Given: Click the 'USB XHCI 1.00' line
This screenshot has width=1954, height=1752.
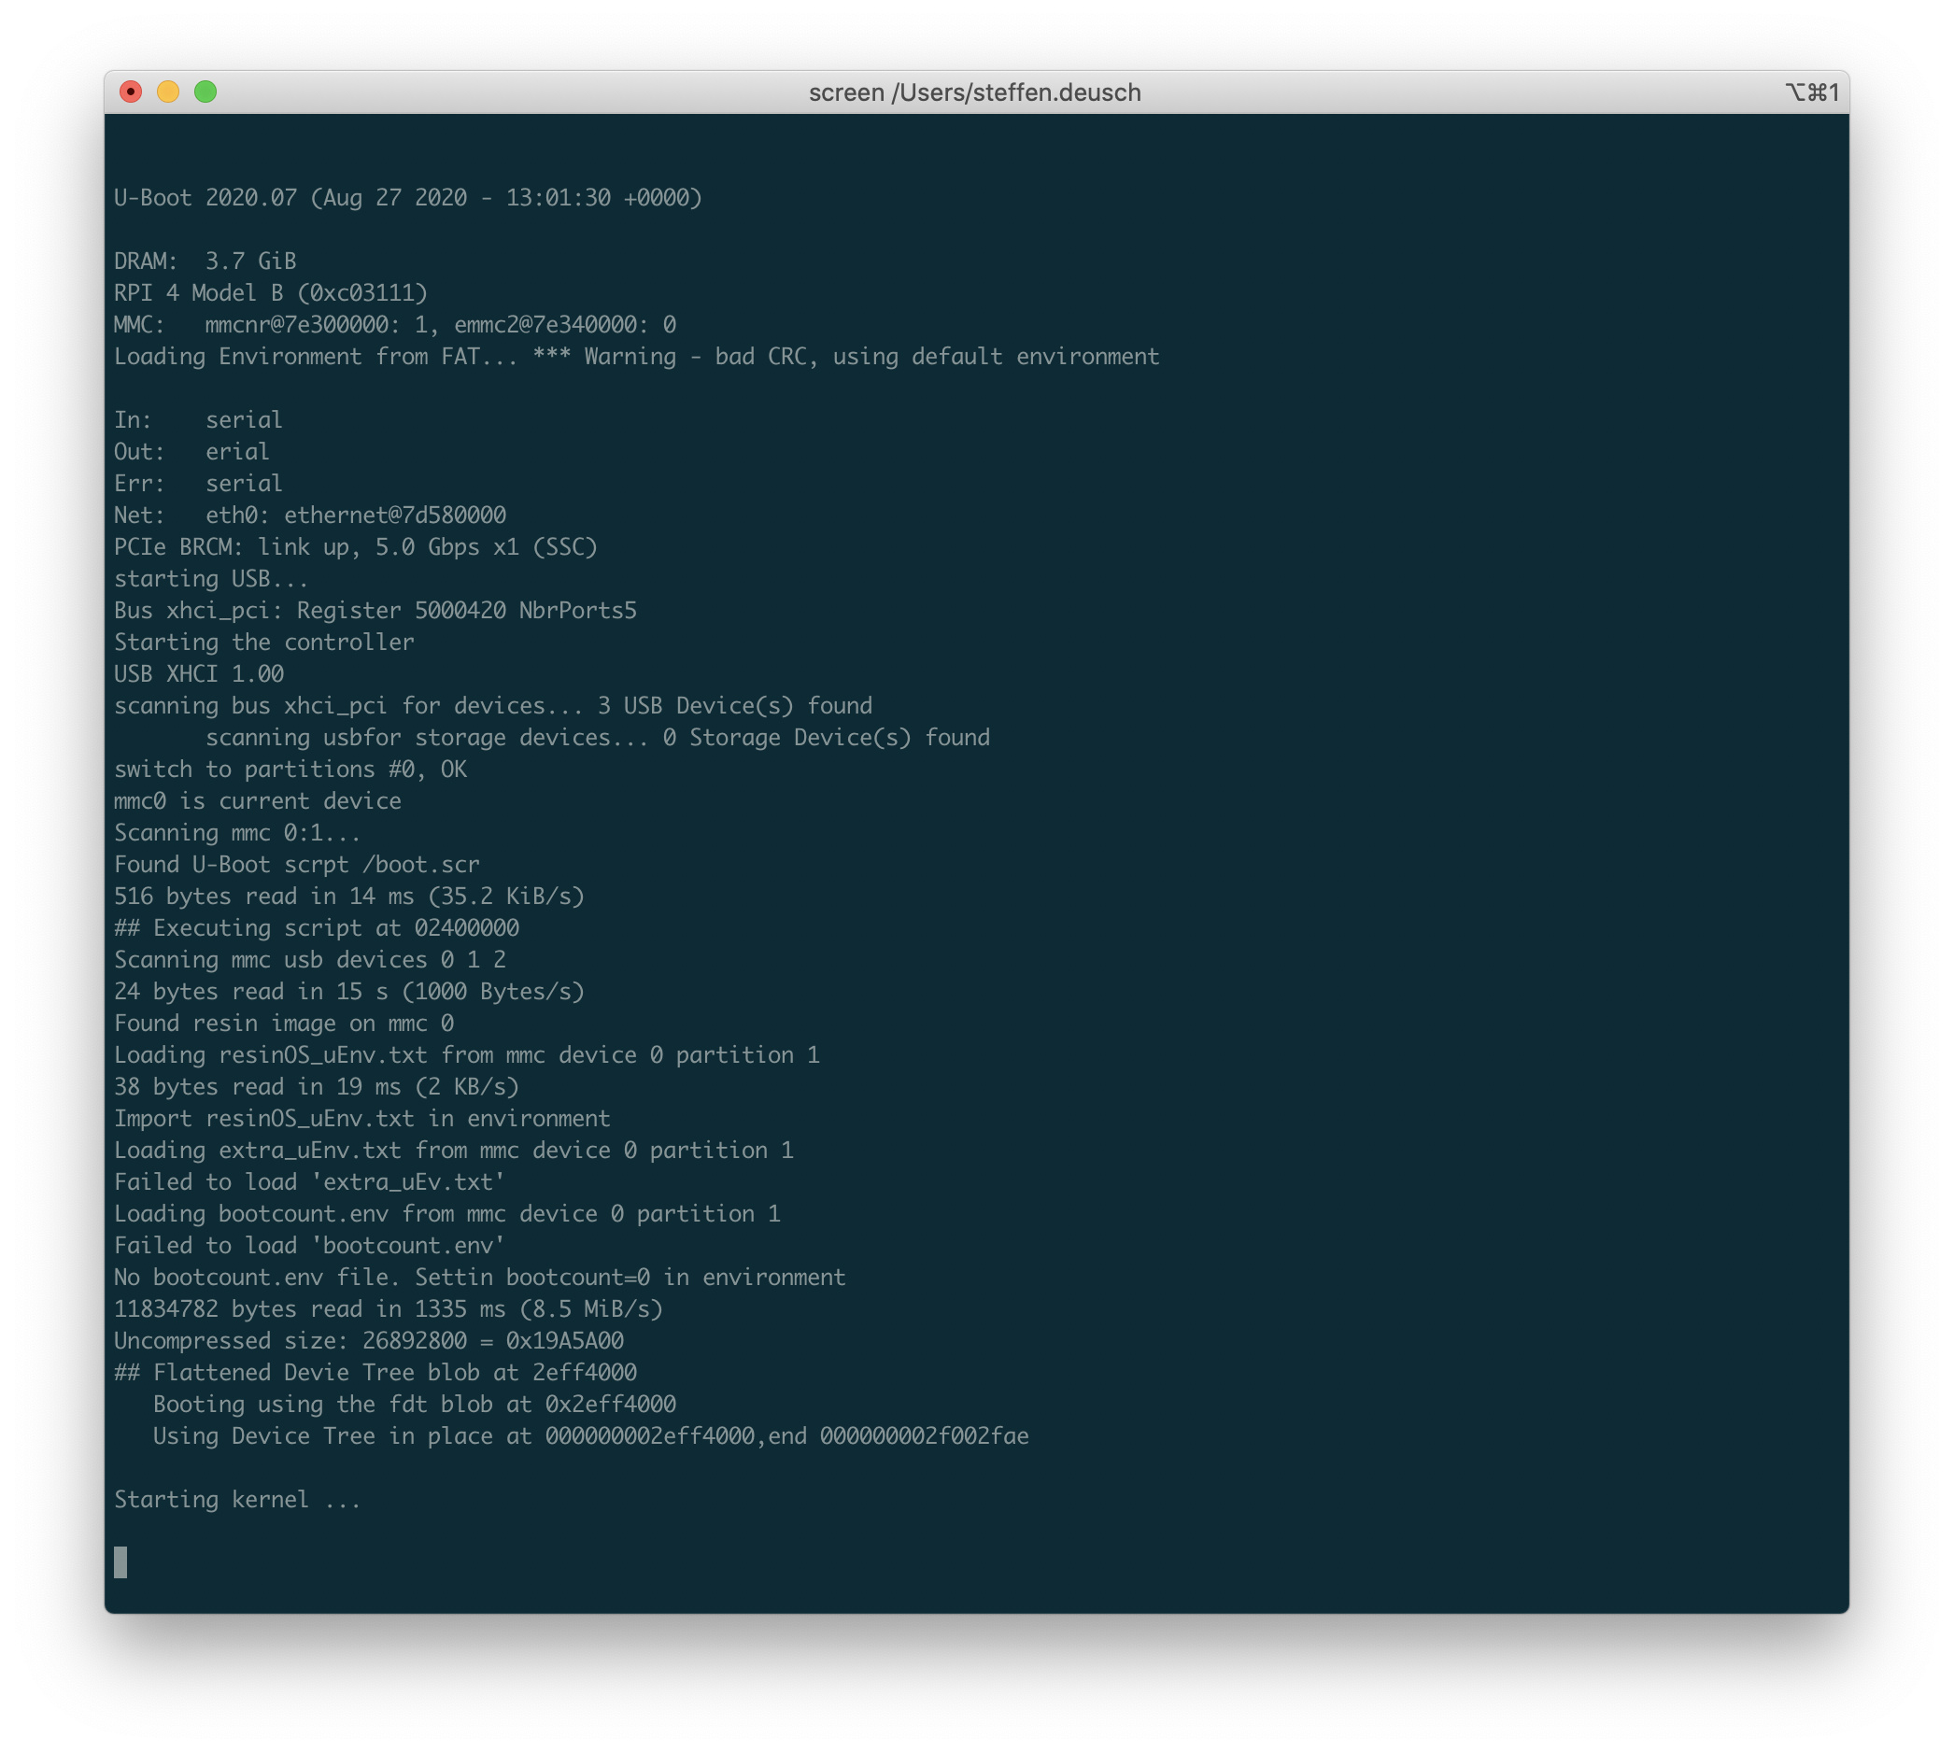Looking at the screenshot, I should click(x=199, y=674).
